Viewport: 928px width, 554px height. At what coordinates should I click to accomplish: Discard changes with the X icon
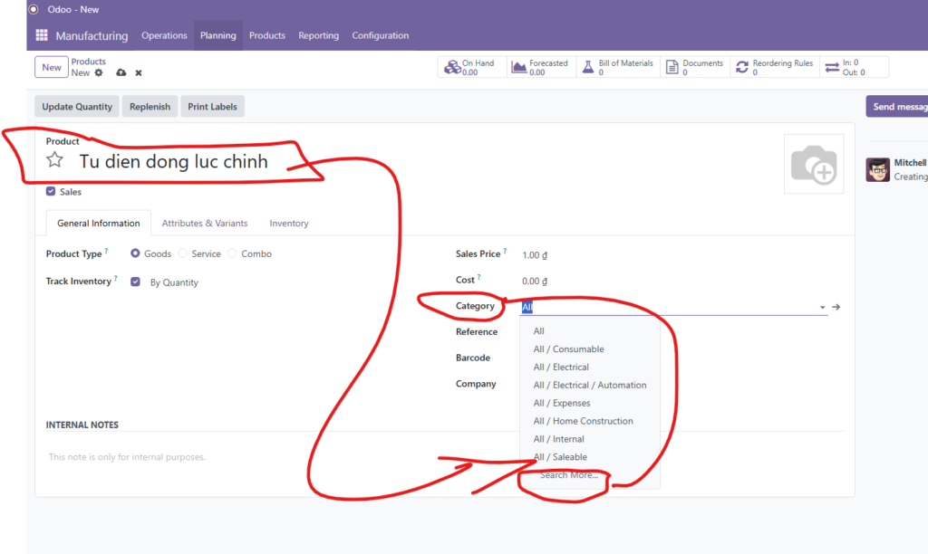pos(139,72)
